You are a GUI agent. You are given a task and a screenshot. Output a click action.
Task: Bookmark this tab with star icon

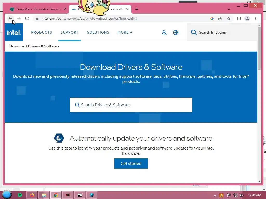(229, 18)
